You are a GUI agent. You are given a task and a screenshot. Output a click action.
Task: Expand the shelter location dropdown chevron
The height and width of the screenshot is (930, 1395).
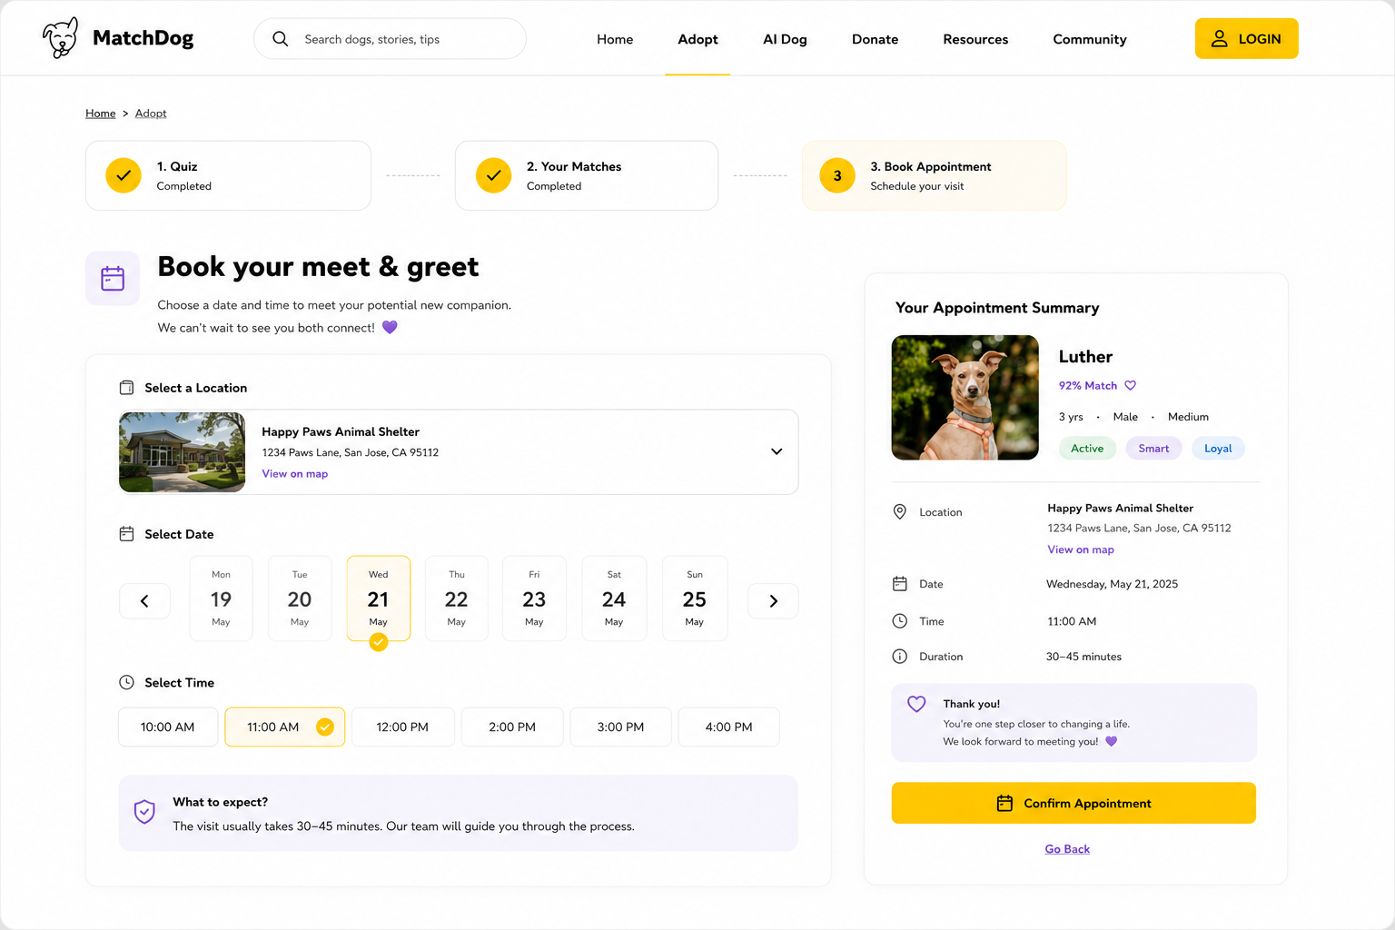tap(777, 451)
